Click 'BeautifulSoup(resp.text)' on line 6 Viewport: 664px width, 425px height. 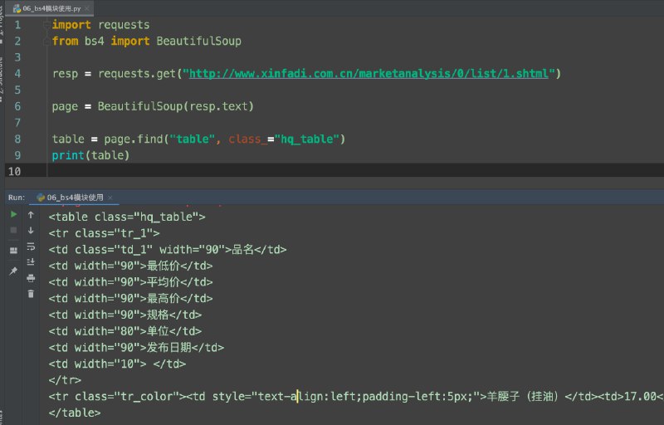tap(176, 106)
